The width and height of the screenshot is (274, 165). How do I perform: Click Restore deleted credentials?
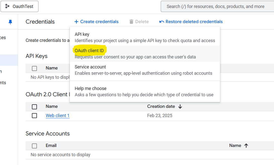click(194, 22)
